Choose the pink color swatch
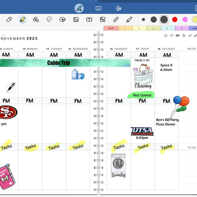The height and width of the screenshot is (197, 197). [185, 20]
